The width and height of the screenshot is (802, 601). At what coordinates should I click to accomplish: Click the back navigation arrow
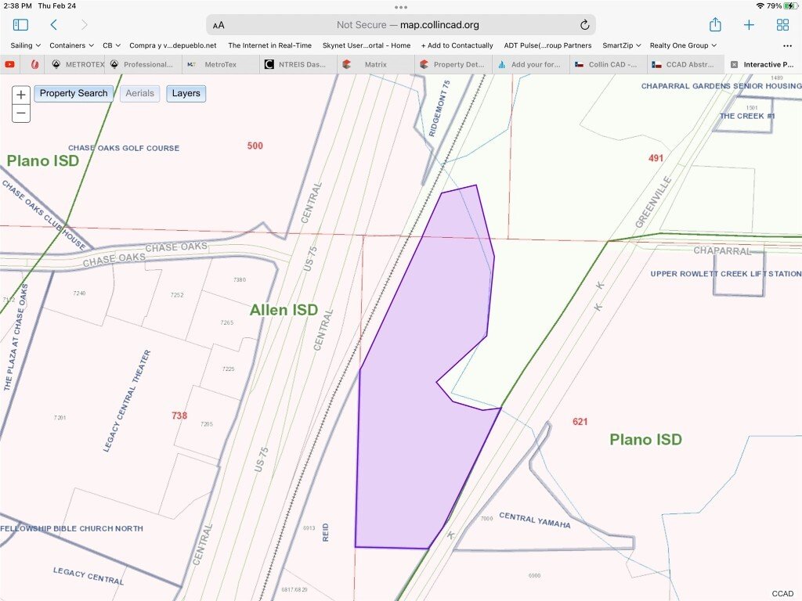click(53, 24)
